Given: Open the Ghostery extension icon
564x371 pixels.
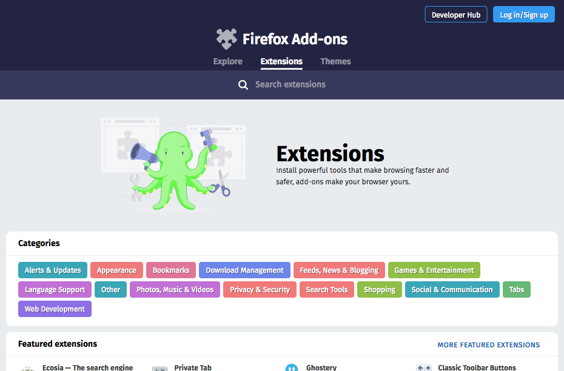Looking at the screenshot, I should click(x=292, y=367).
